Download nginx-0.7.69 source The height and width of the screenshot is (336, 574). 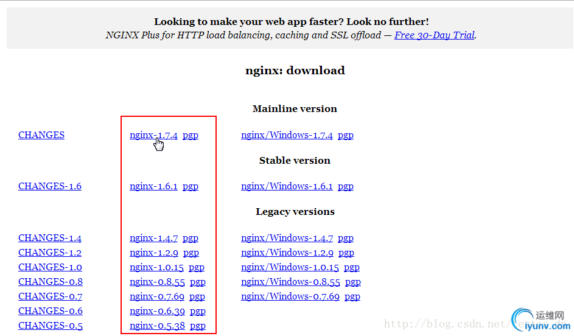156,296
